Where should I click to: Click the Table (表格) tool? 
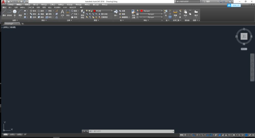74,17
